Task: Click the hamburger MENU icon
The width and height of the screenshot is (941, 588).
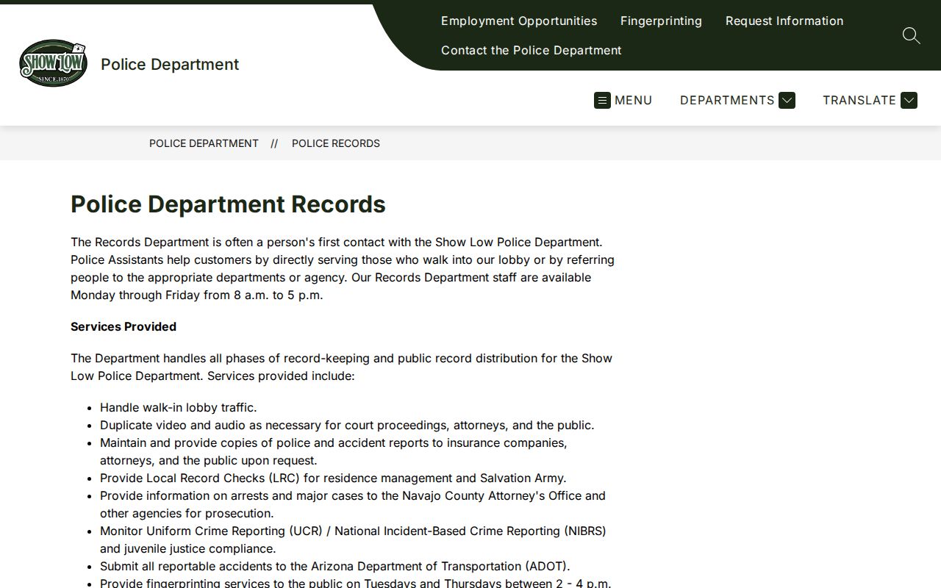Action: (602, 100)
